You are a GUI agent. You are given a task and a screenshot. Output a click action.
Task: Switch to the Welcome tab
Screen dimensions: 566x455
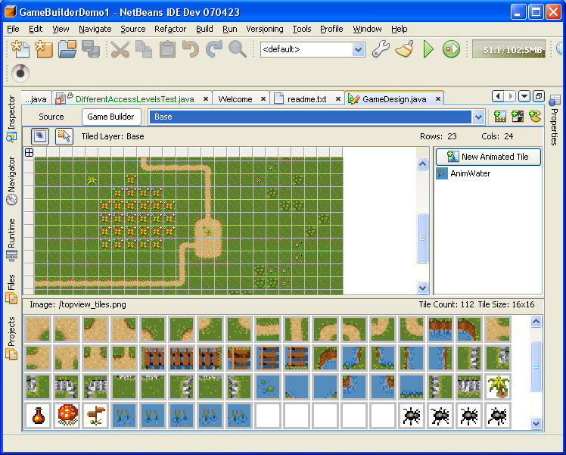click(x=235, y=99)
